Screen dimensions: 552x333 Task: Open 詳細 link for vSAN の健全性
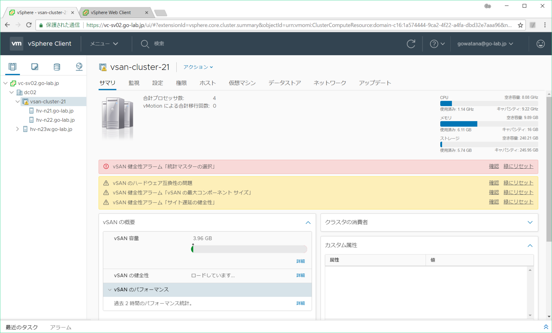click(300, 275)
